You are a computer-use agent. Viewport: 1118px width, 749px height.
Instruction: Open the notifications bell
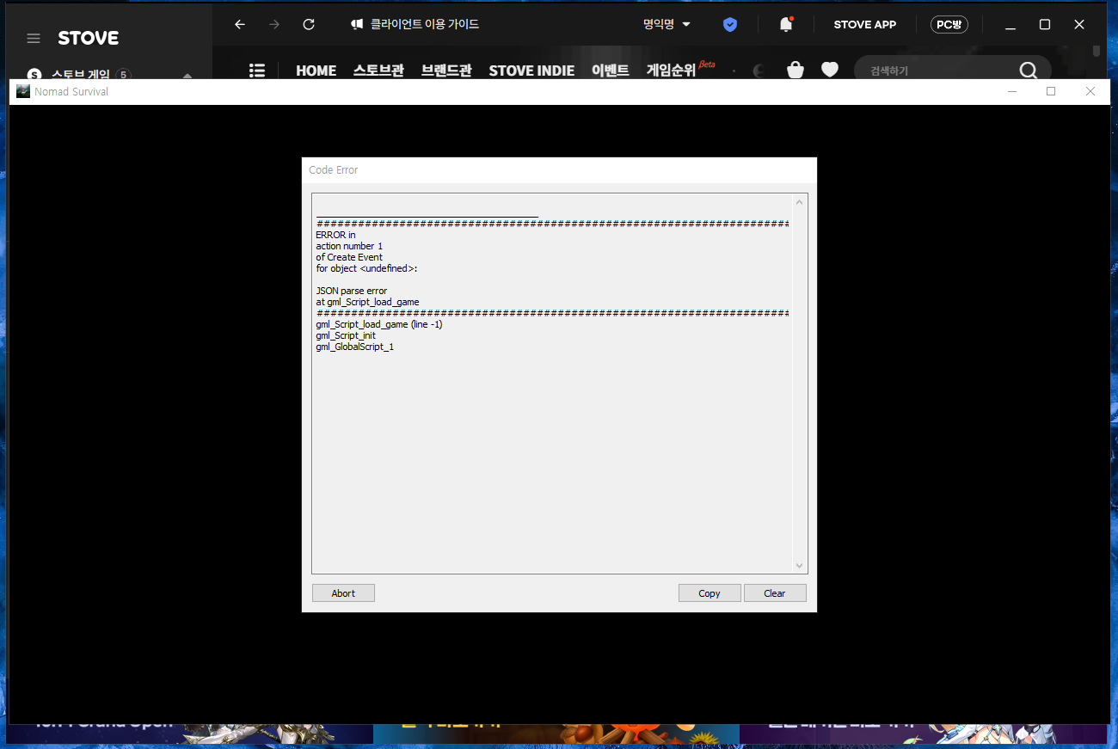coord(785,25)
